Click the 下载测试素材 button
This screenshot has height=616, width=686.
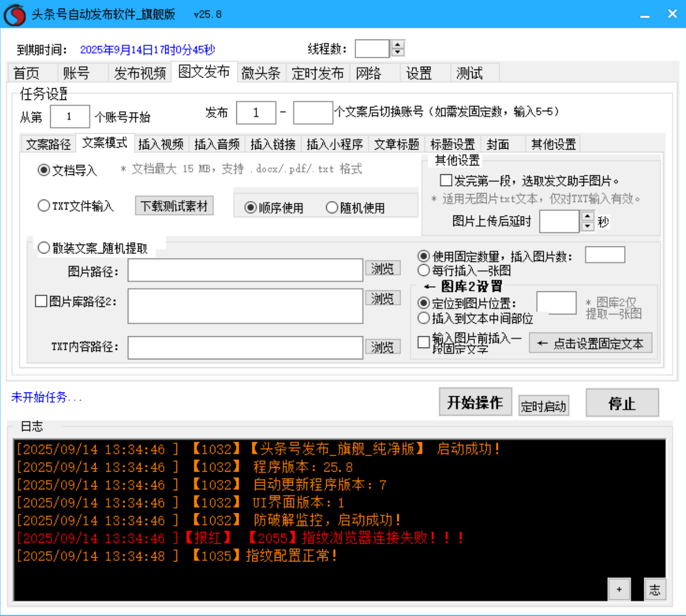[x=175, y=206]
